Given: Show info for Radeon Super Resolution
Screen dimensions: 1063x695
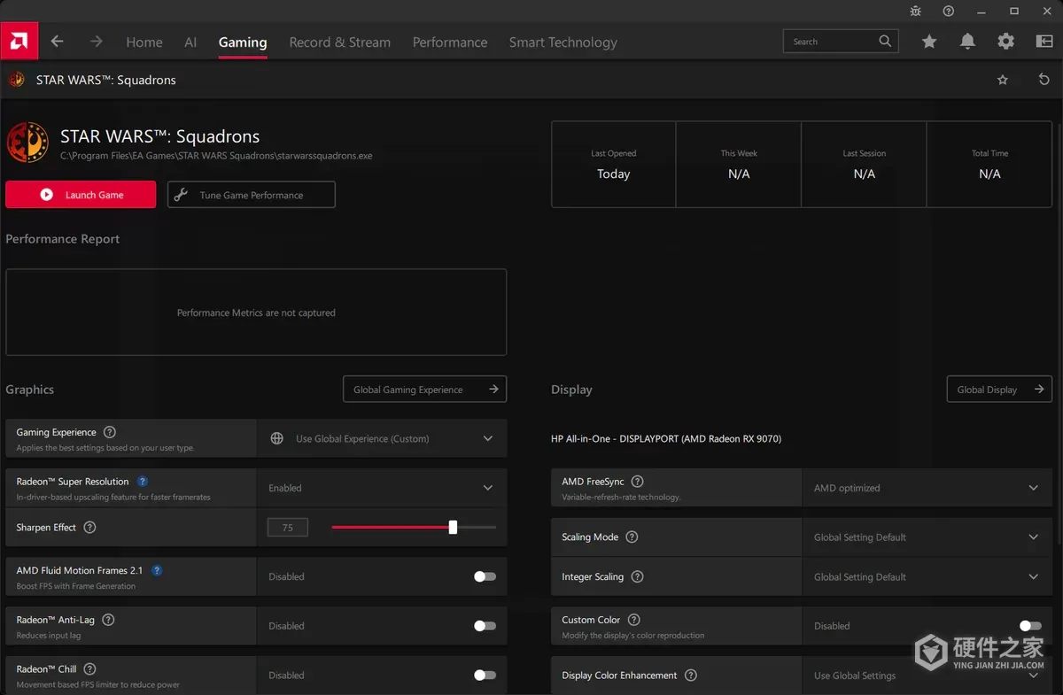Looking at the screenshot, I should pos(143,482).
